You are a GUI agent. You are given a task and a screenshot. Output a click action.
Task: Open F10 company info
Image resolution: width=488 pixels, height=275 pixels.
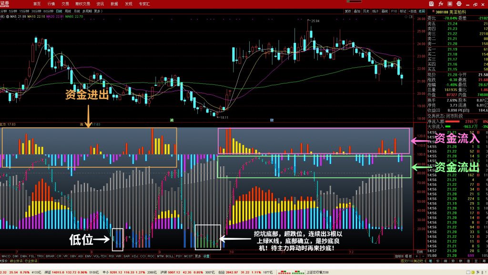pos(394,10)
